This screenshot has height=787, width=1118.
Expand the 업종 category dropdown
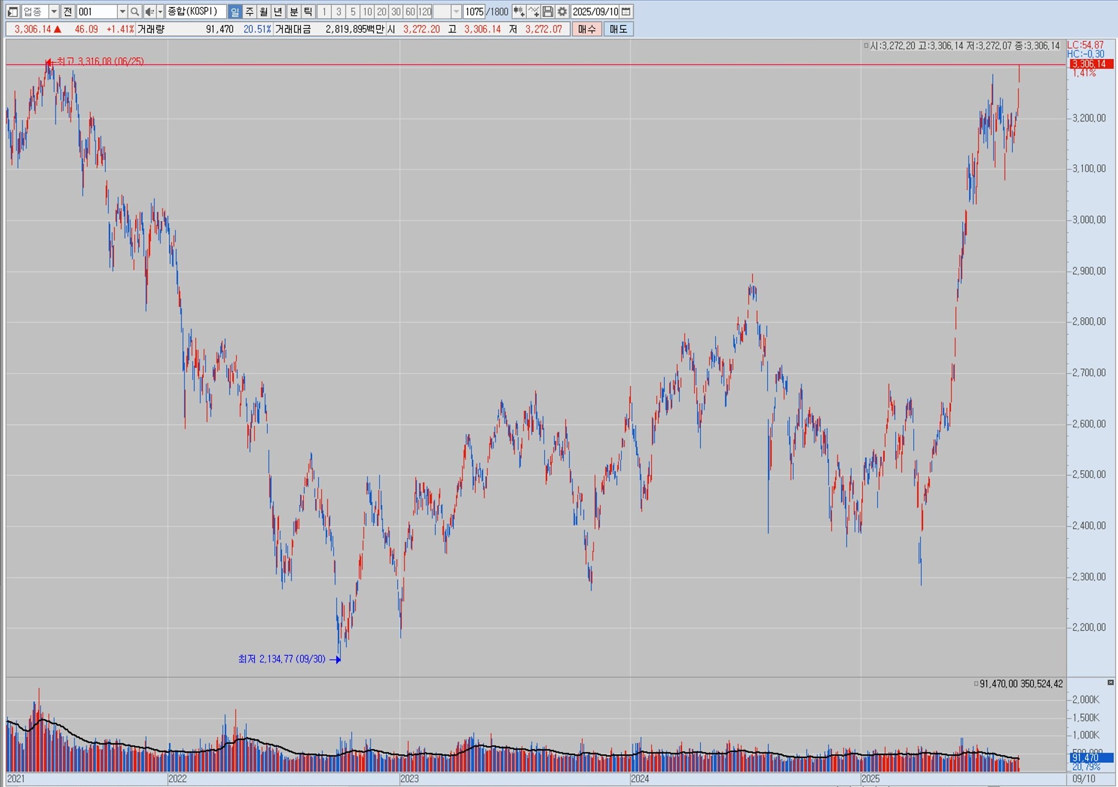click(54, 12)
